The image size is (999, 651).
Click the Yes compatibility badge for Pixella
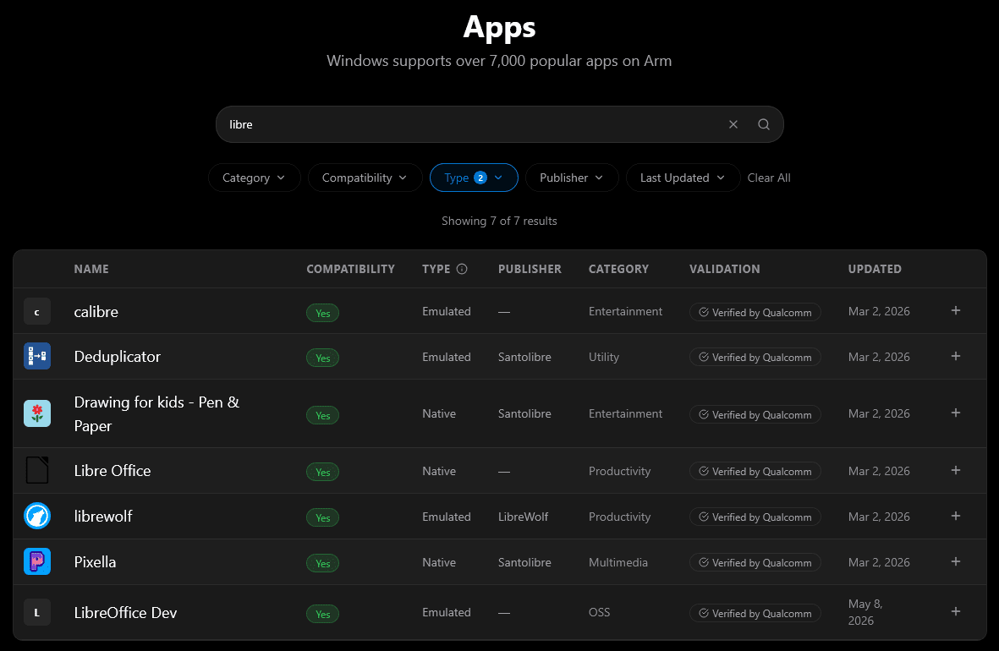322,563
